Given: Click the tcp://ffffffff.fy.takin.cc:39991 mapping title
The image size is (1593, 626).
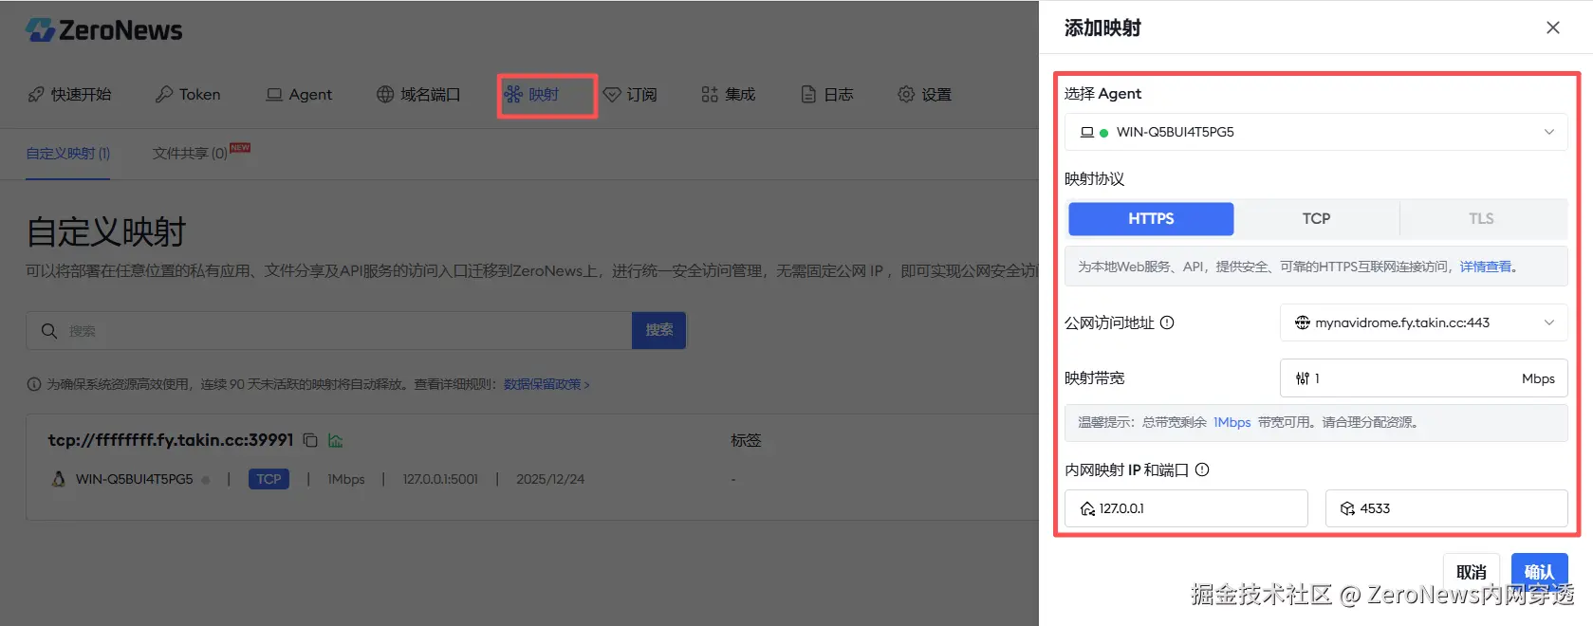Looking at the screenshot, I should pyautogui.click(x=171, y=440).
